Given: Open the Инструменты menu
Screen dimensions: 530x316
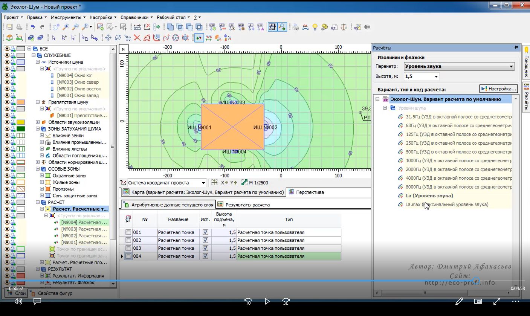Looking at the screenshot, I should [68, 17].
